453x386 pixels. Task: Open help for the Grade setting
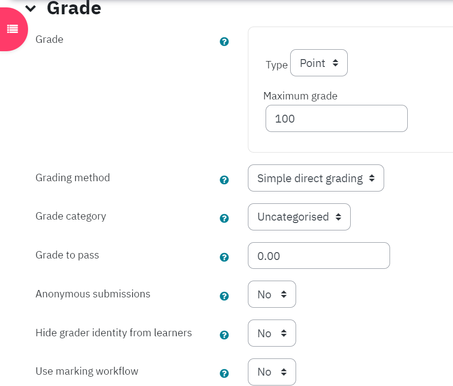click(x=224, y=42)
